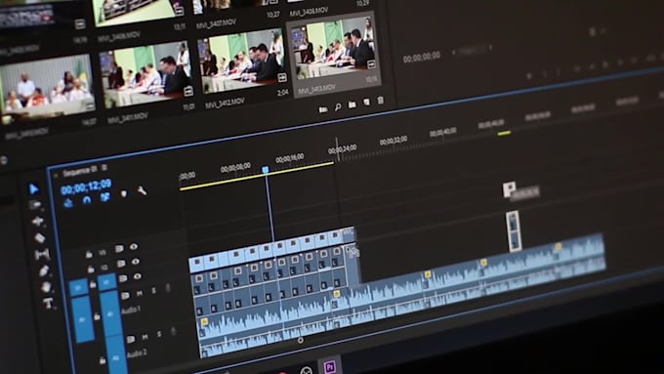Select the Hand tool
Viewport: 664px width, 374px height.
(46, 287)
